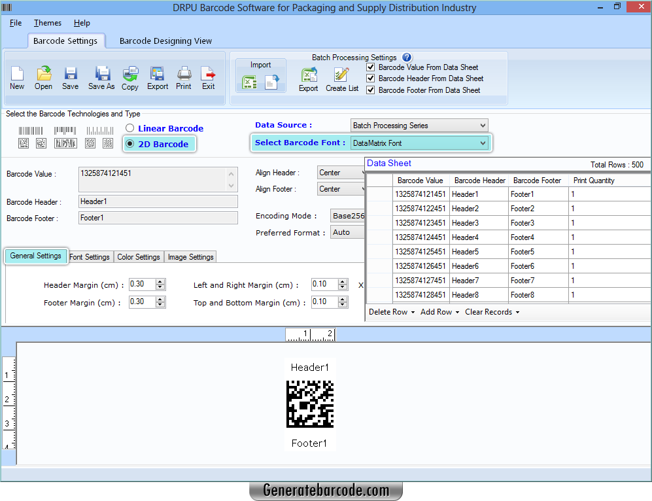Click the row selector of the Header2 row
The height and width of the screenshot is (501, 652).
click(380, 209)
